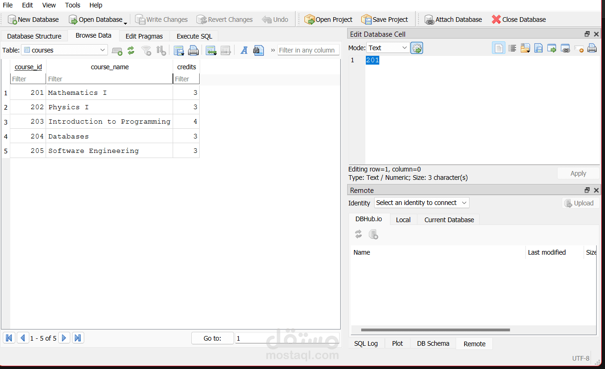Viewport: 605px width, 369px height.
Task: Open the Table selector showing courses
Action: [64, 50]
